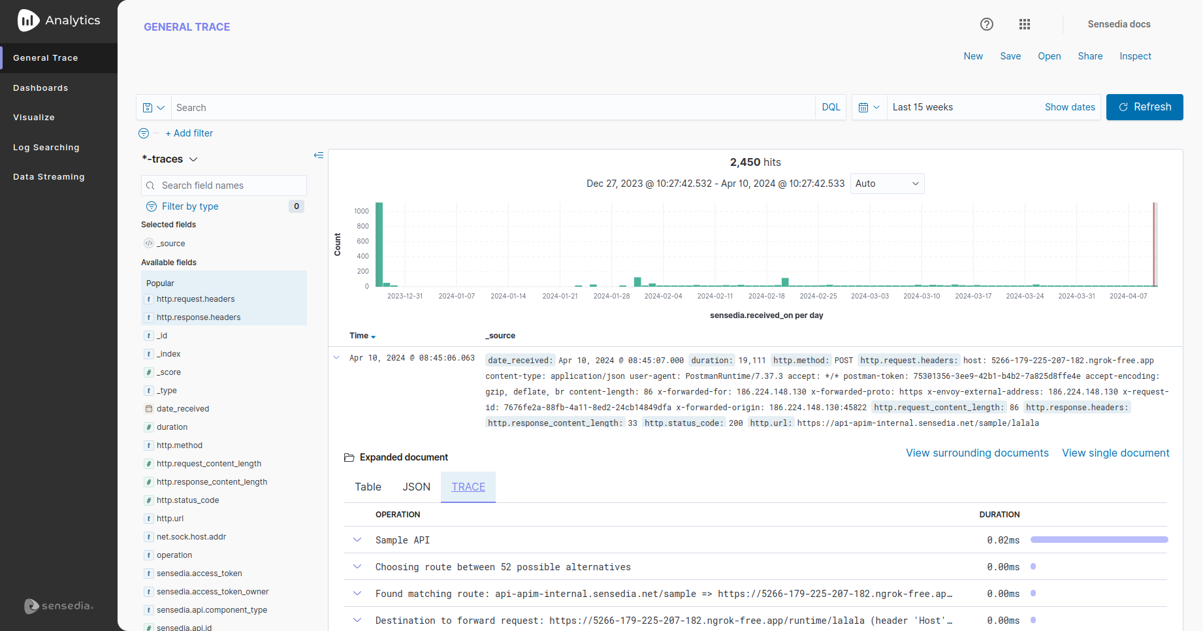1203x631 pixels.
Task: Open View surrounding documents link
Action: click(x=976, y=453)
